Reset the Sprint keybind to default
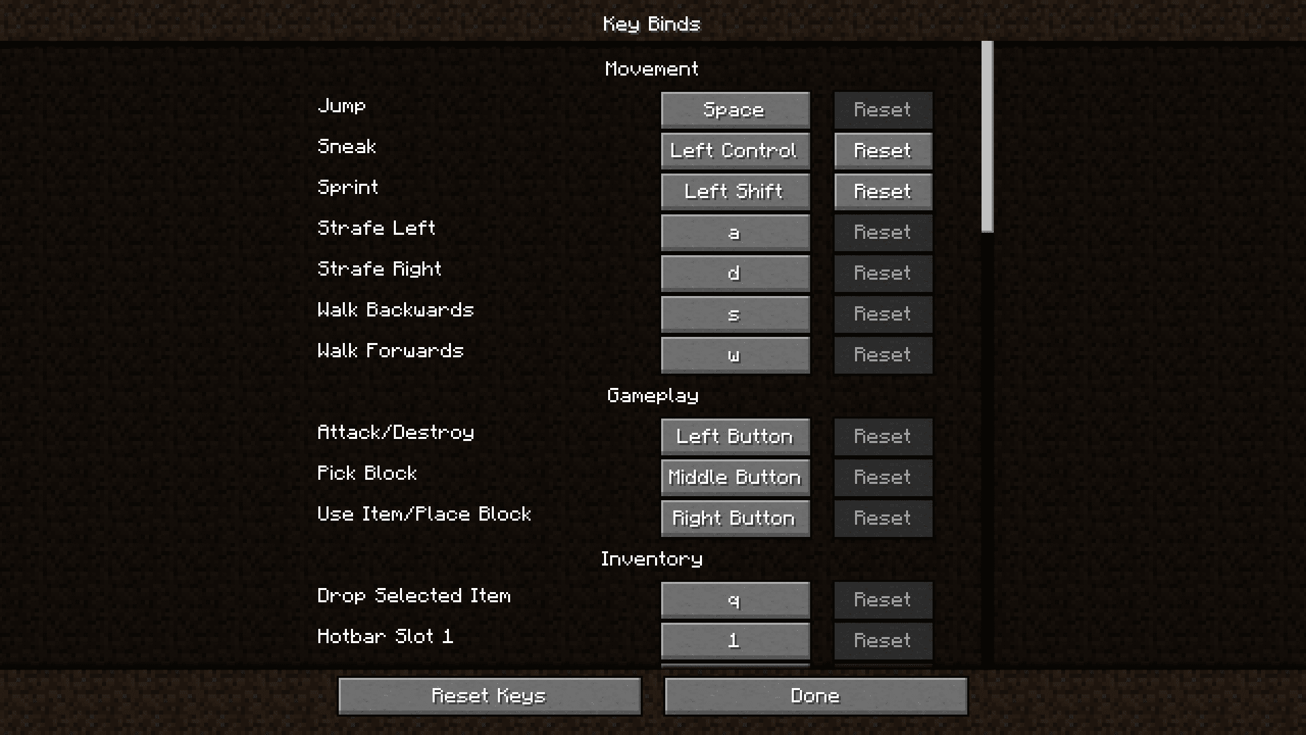This screenshot has width=1306, height=735. 883,191
